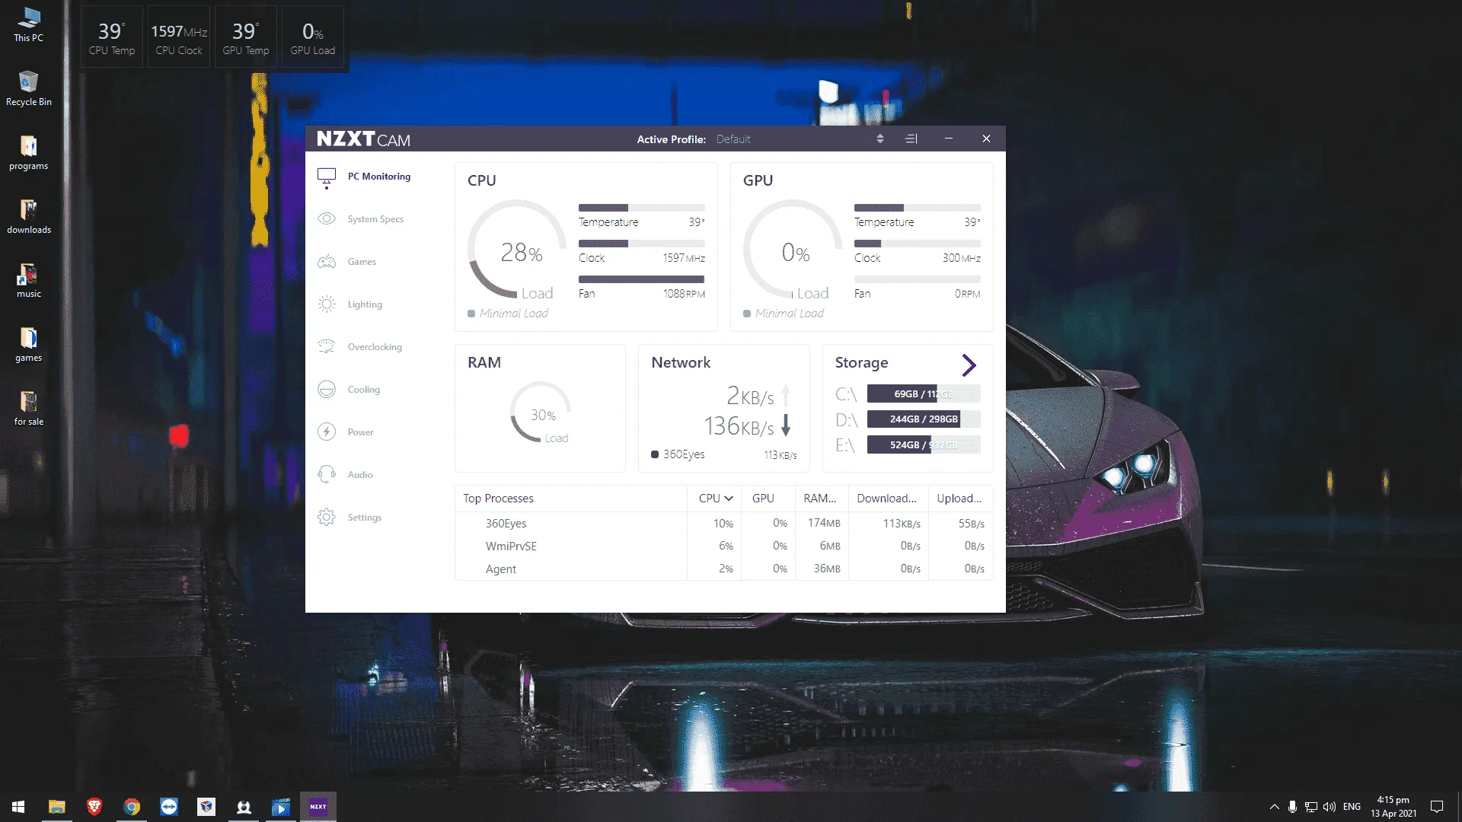
Task: Click the ENG language indicator
Action: (1352, 807)
